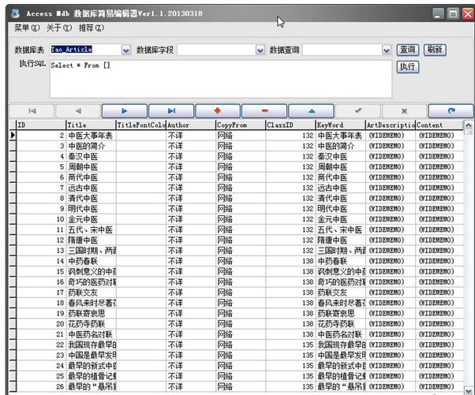Click into the 执行SQL text area
Screen dimensions: 475x395
pyautogui.click(x=221, y=79)
